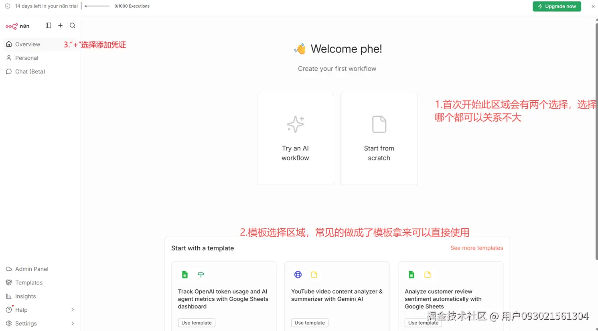Expand Help submenu chevron
The width and height of the screenshot is (598, 331).
[73, 310]
